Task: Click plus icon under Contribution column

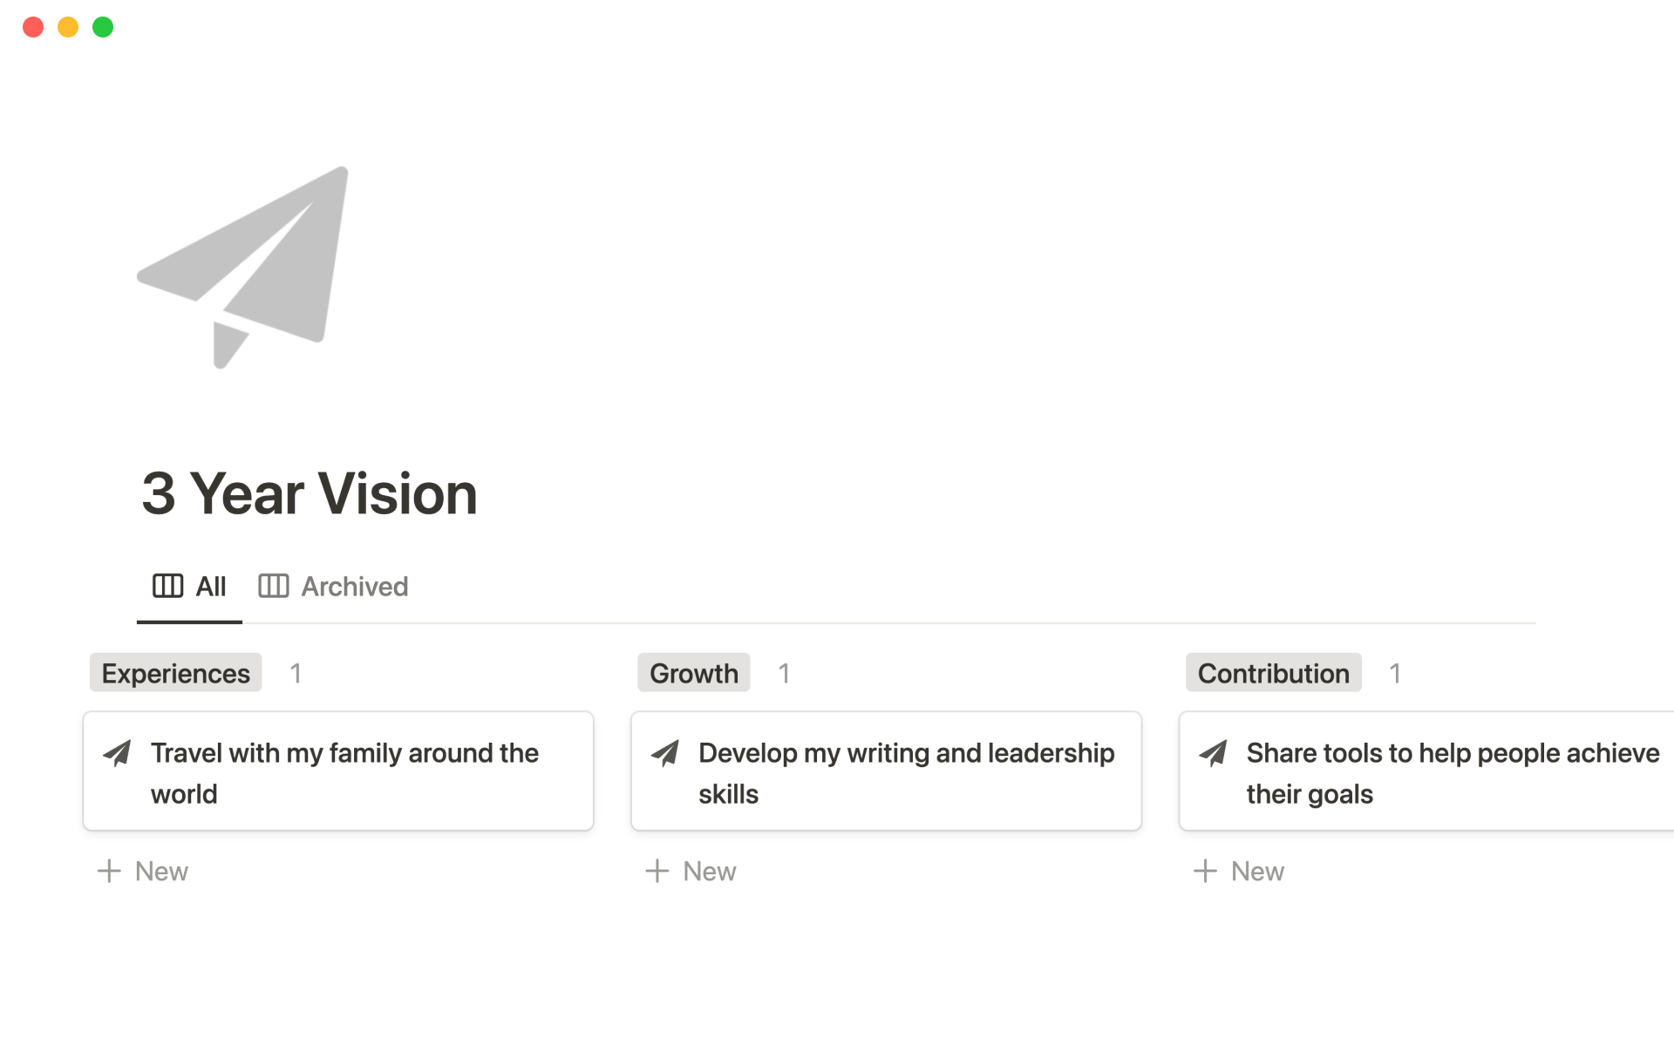Action: coord(1205,871)
